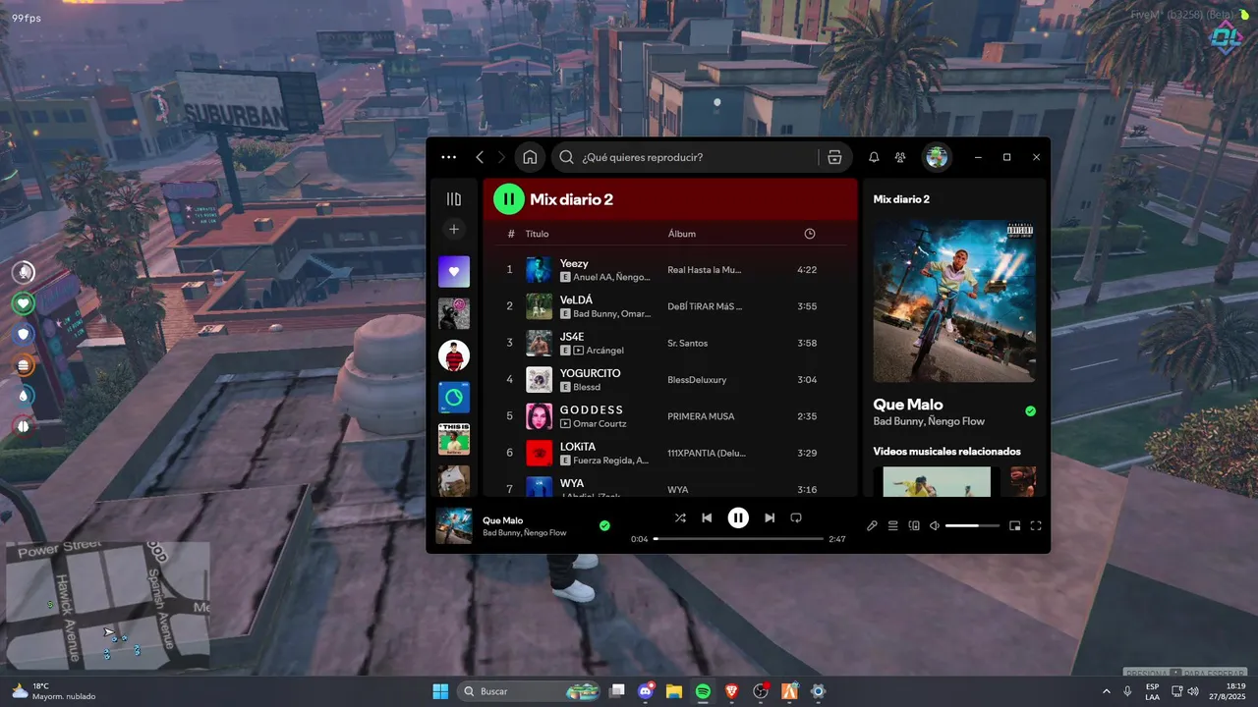Open album link 'Real Hasta la Mu...'
This screenshot has width=1258, height=707.
pos(705,270)
